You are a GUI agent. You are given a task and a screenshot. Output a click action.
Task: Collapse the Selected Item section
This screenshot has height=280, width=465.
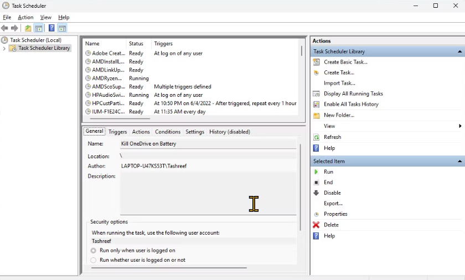[x=459, y=161]
